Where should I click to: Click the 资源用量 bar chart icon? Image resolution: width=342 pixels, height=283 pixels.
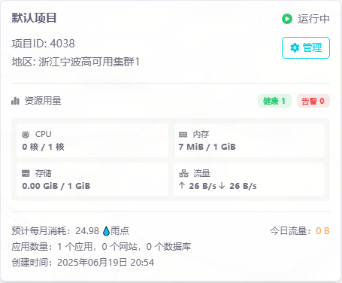click(15, 101)
